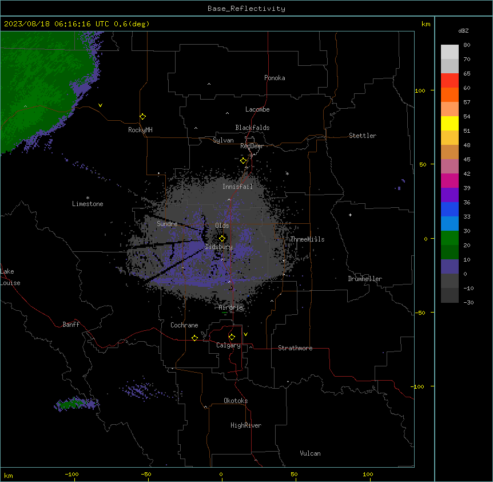Viewport: 493px width, 482px height.
Task: Click the km unit label at top right
Action: coord(426,24)
